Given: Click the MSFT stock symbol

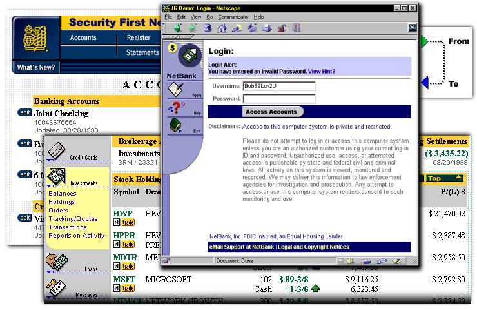Looking at the screenshot, I should click(x=124, y=279).
